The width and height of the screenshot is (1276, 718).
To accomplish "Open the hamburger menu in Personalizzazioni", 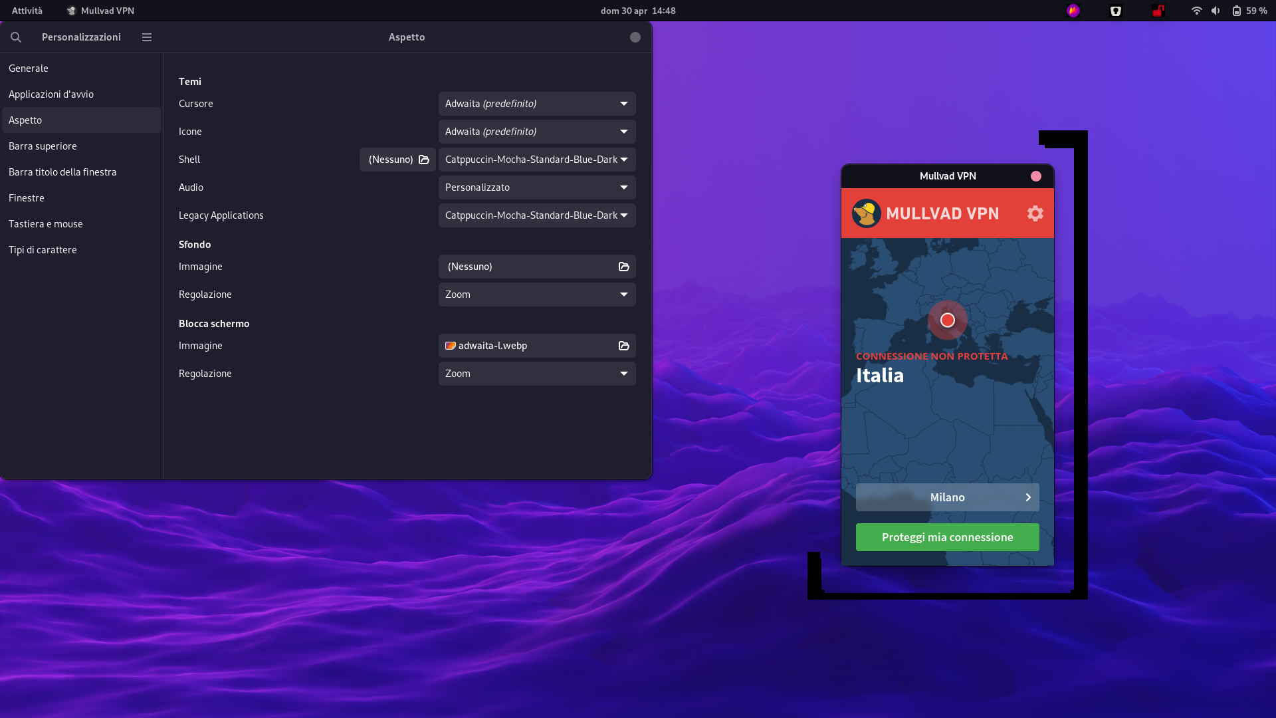I will [x=146, y=37].
